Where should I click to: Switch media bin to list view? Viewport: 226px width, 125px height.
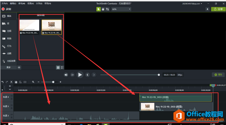point(62,67)
